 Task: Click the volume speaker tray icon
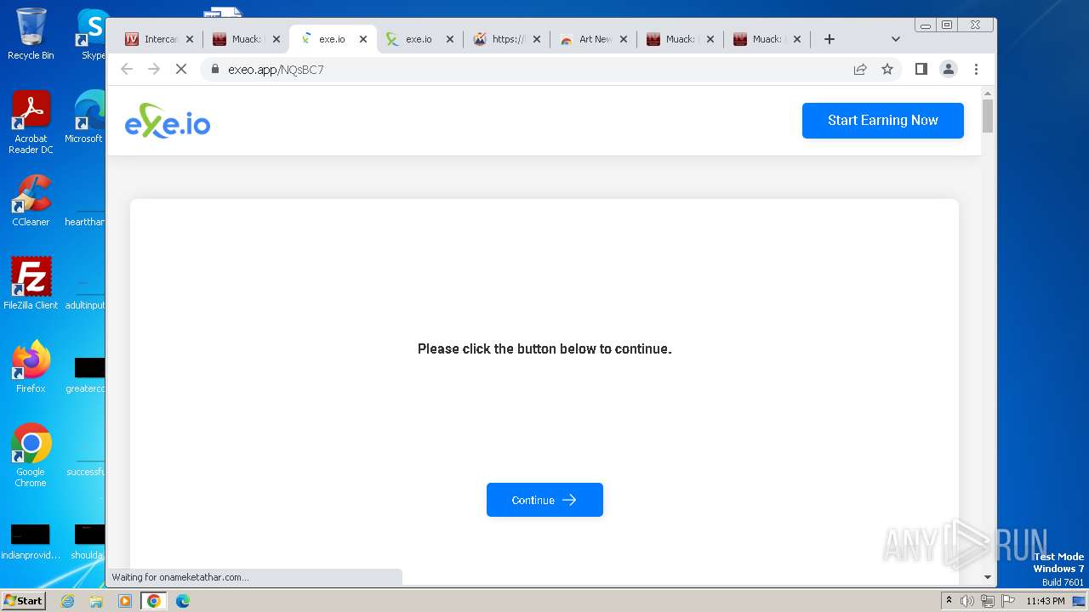pos(967,601)
